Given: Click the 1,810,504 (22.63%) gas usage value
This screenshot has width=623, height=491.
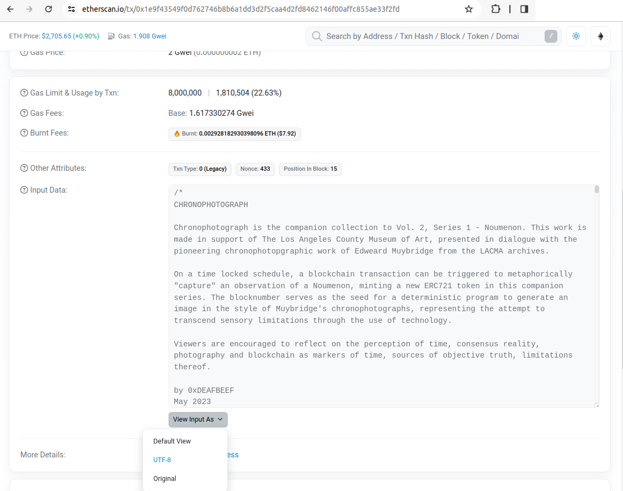Looking at the screenshot, I should [x=249, y=93].
